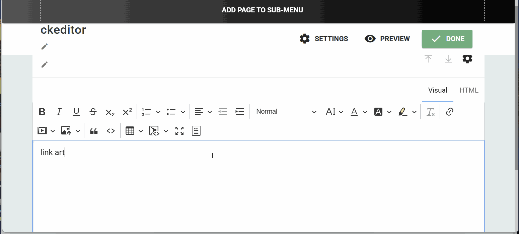
Task: Toggle underline formatting
Action: (x=76, y=112)
